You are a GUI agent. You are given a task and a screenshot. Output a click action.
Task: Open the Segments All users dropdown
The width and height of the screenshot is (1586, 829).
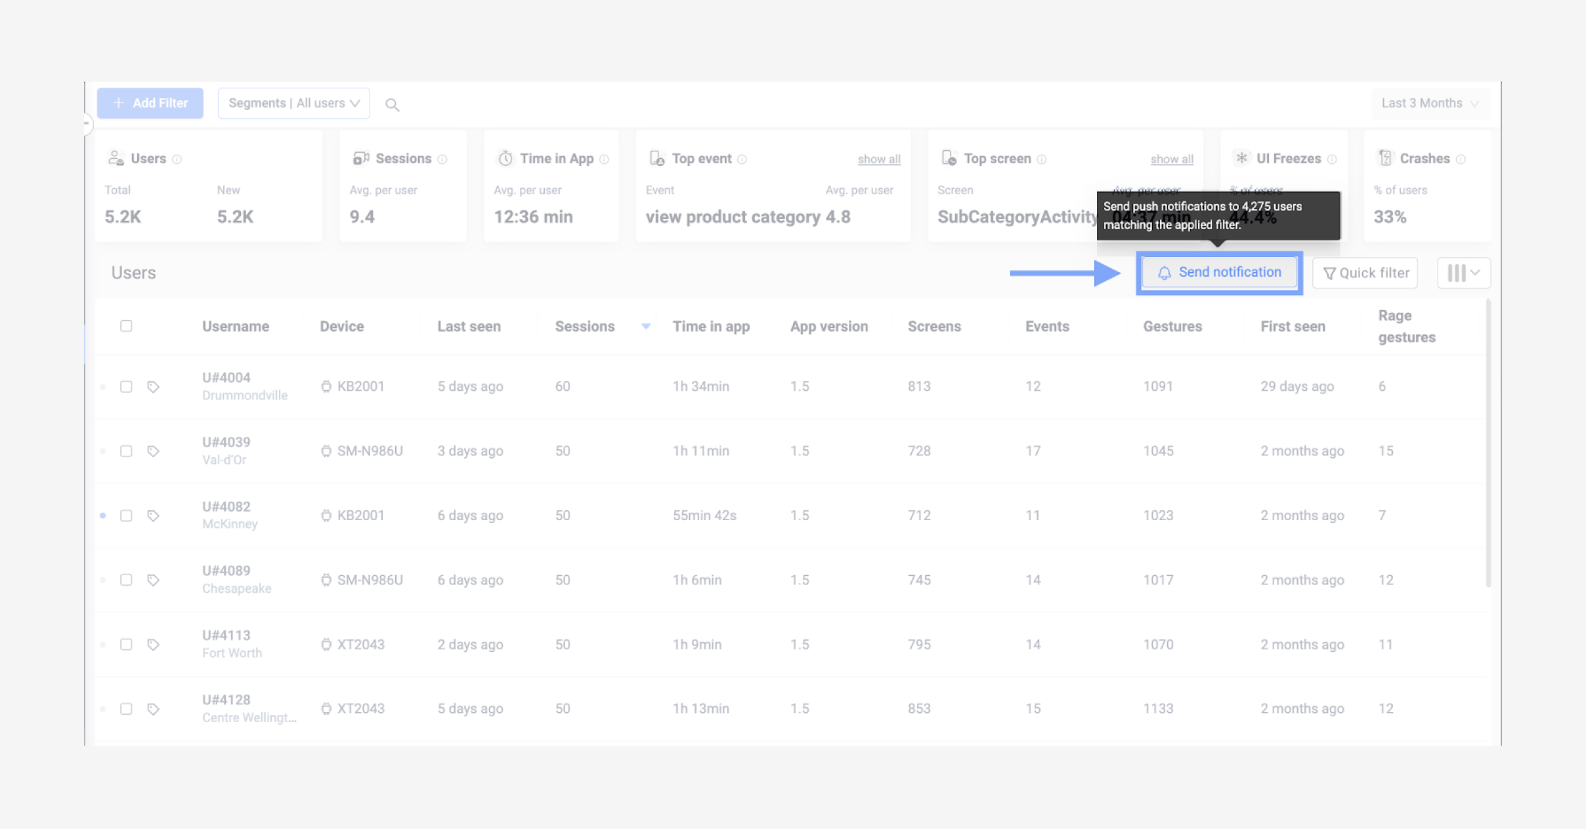[x=293, y=103]
